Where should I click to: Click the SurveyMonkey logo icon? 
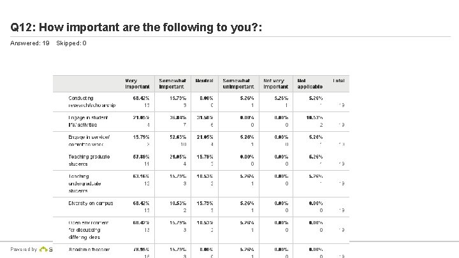(x=44, y=249)
